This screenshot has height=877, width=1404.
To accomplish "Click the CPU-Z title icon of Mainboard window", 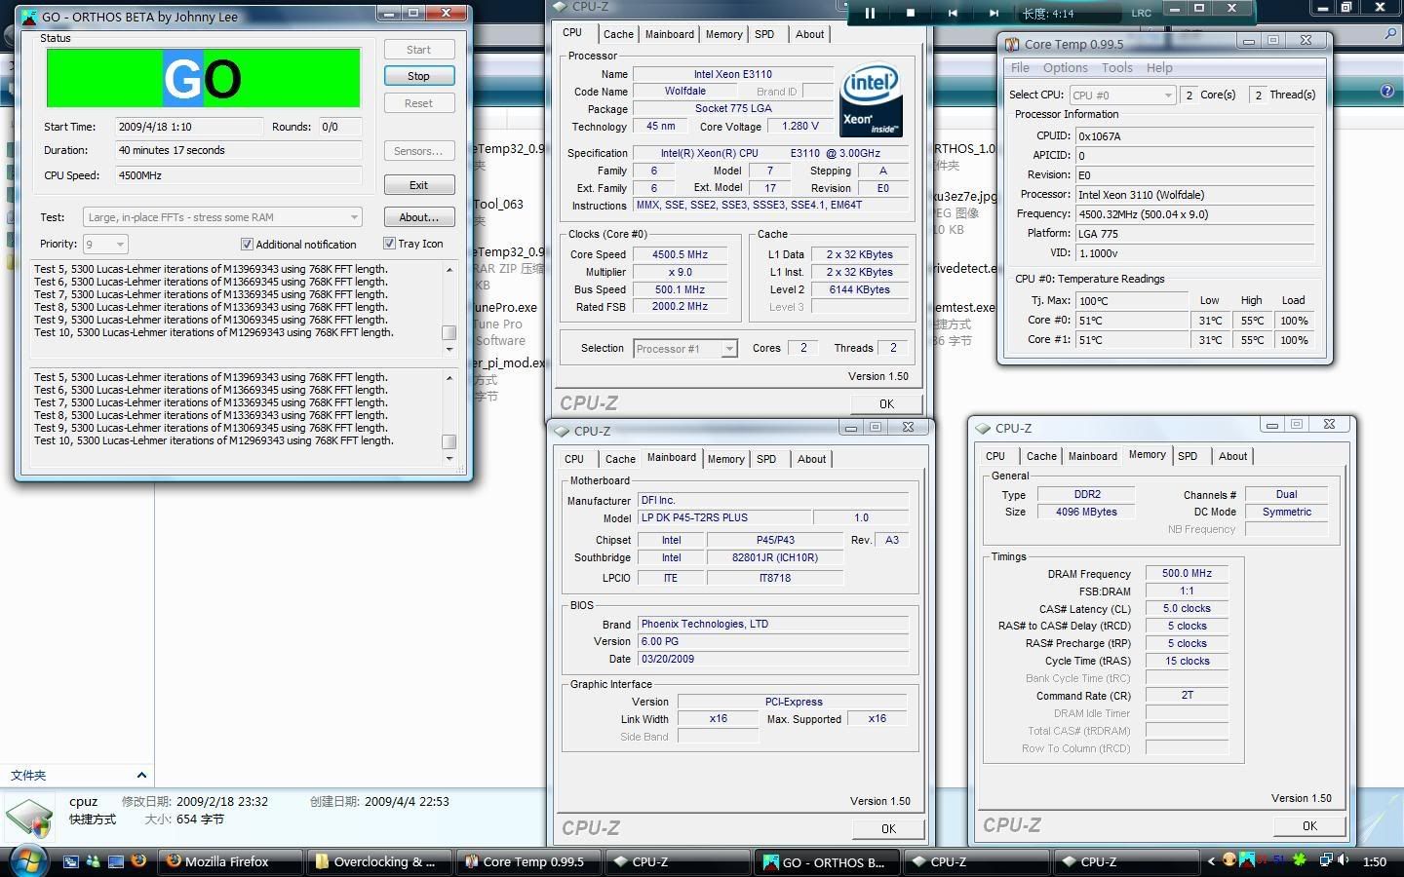I will [562, 431].
